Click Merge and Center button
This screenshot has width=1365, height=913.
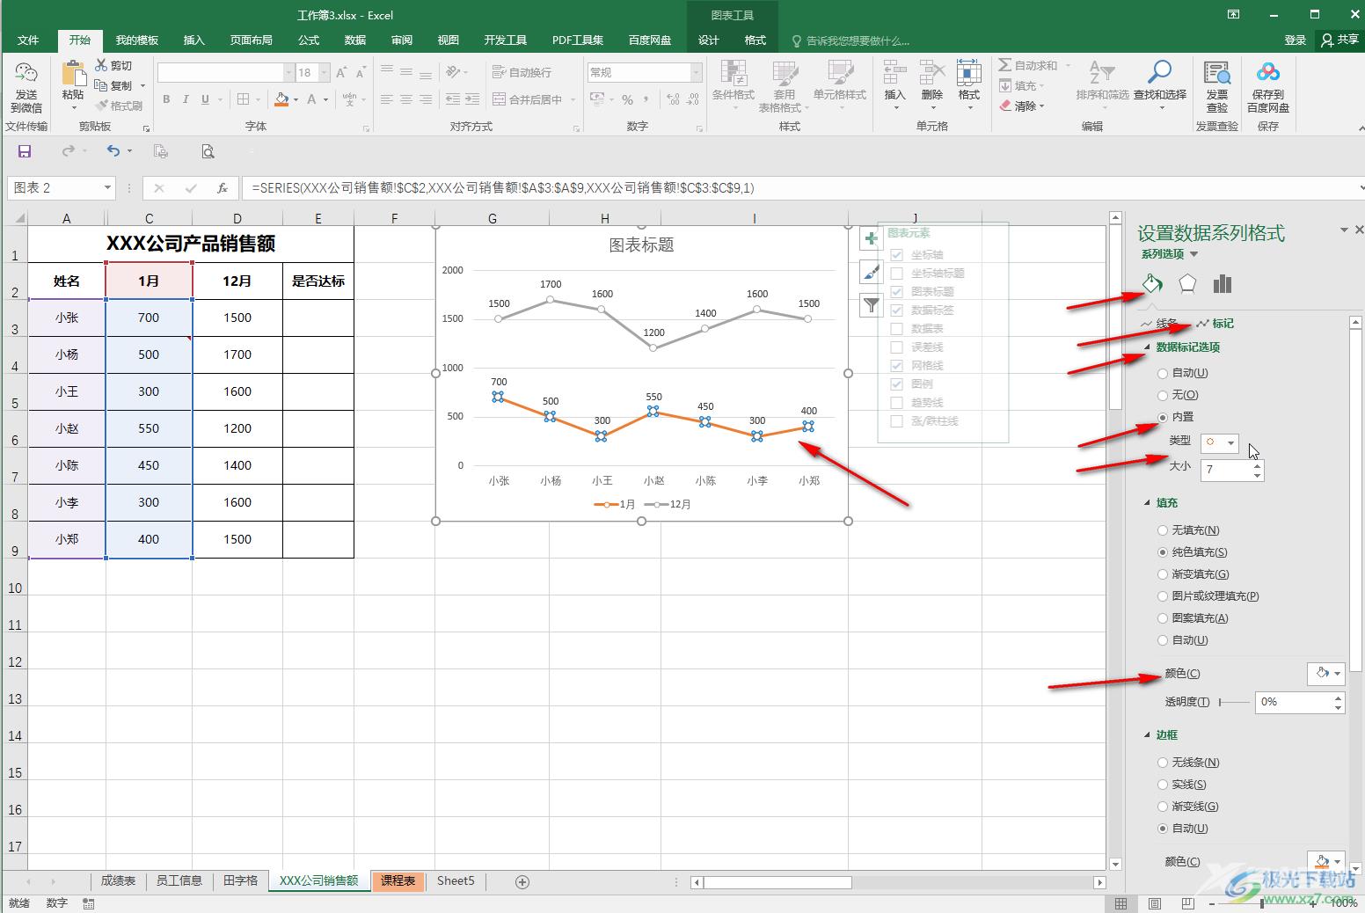pos(528,99)
